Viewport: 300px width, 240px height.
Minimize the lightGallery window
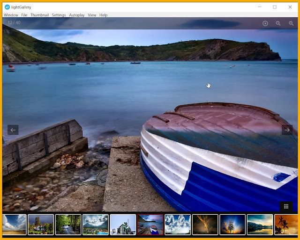259,7
